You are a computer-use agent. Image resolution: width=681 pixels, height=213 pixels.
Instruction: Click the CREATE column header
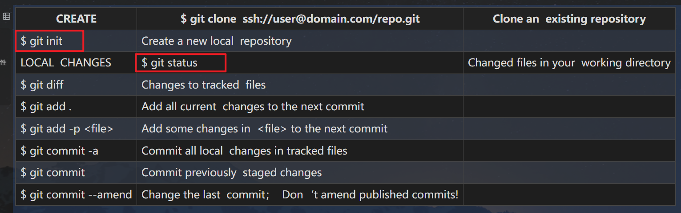[x=76, y=19]
